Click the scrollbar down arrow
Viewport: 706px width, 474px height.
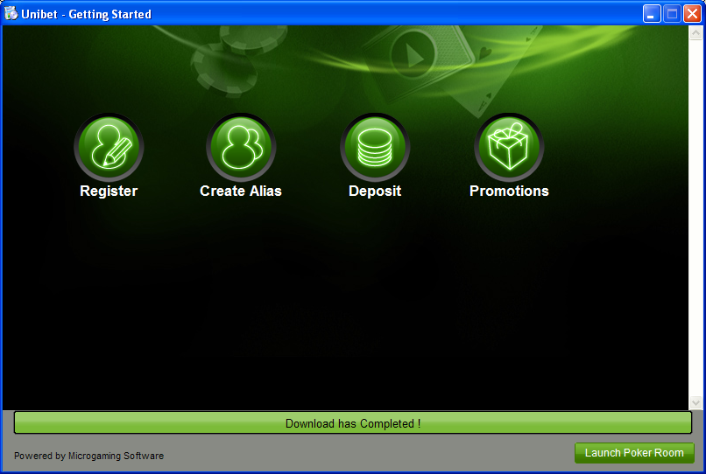click(695, 402)
